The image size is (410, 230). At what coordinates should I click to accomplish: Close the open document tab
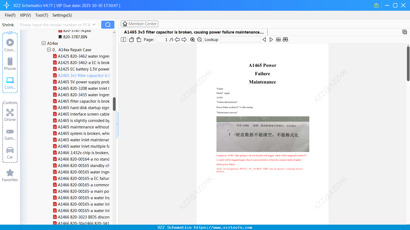[405, 32]
